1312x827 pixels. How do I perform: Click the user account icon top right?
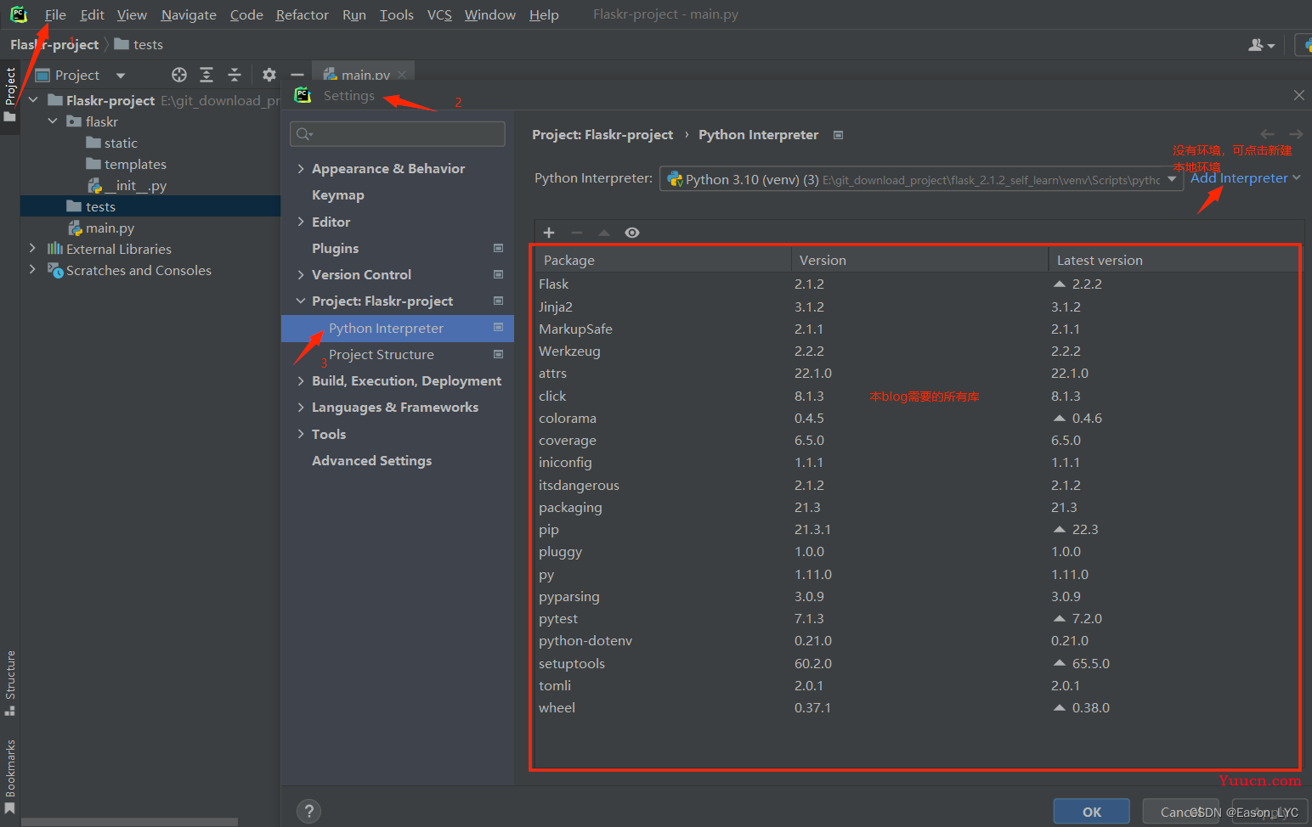[x=1261, y=45]
